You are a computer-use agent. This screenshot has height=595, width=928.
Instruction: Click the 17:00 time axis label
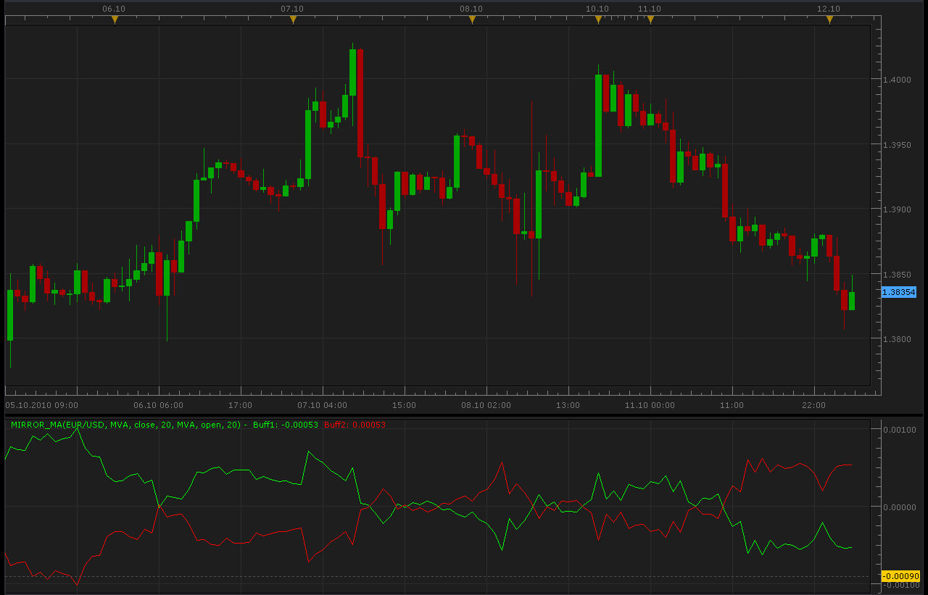tap(241, 405)
